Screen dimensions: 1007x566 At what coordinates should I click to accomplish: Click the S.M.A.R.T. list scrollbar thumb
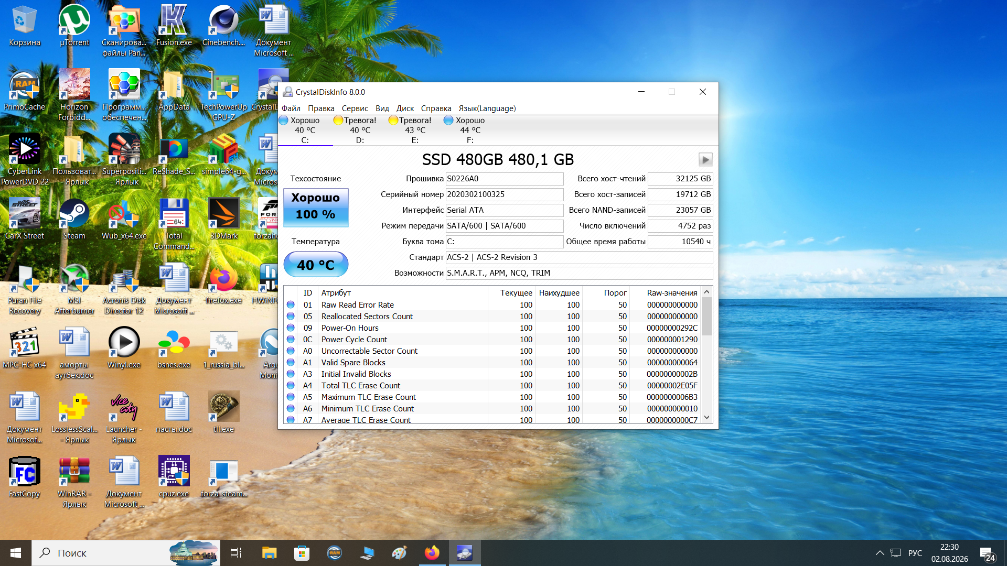pyautogui.click(x=707, y=316)
